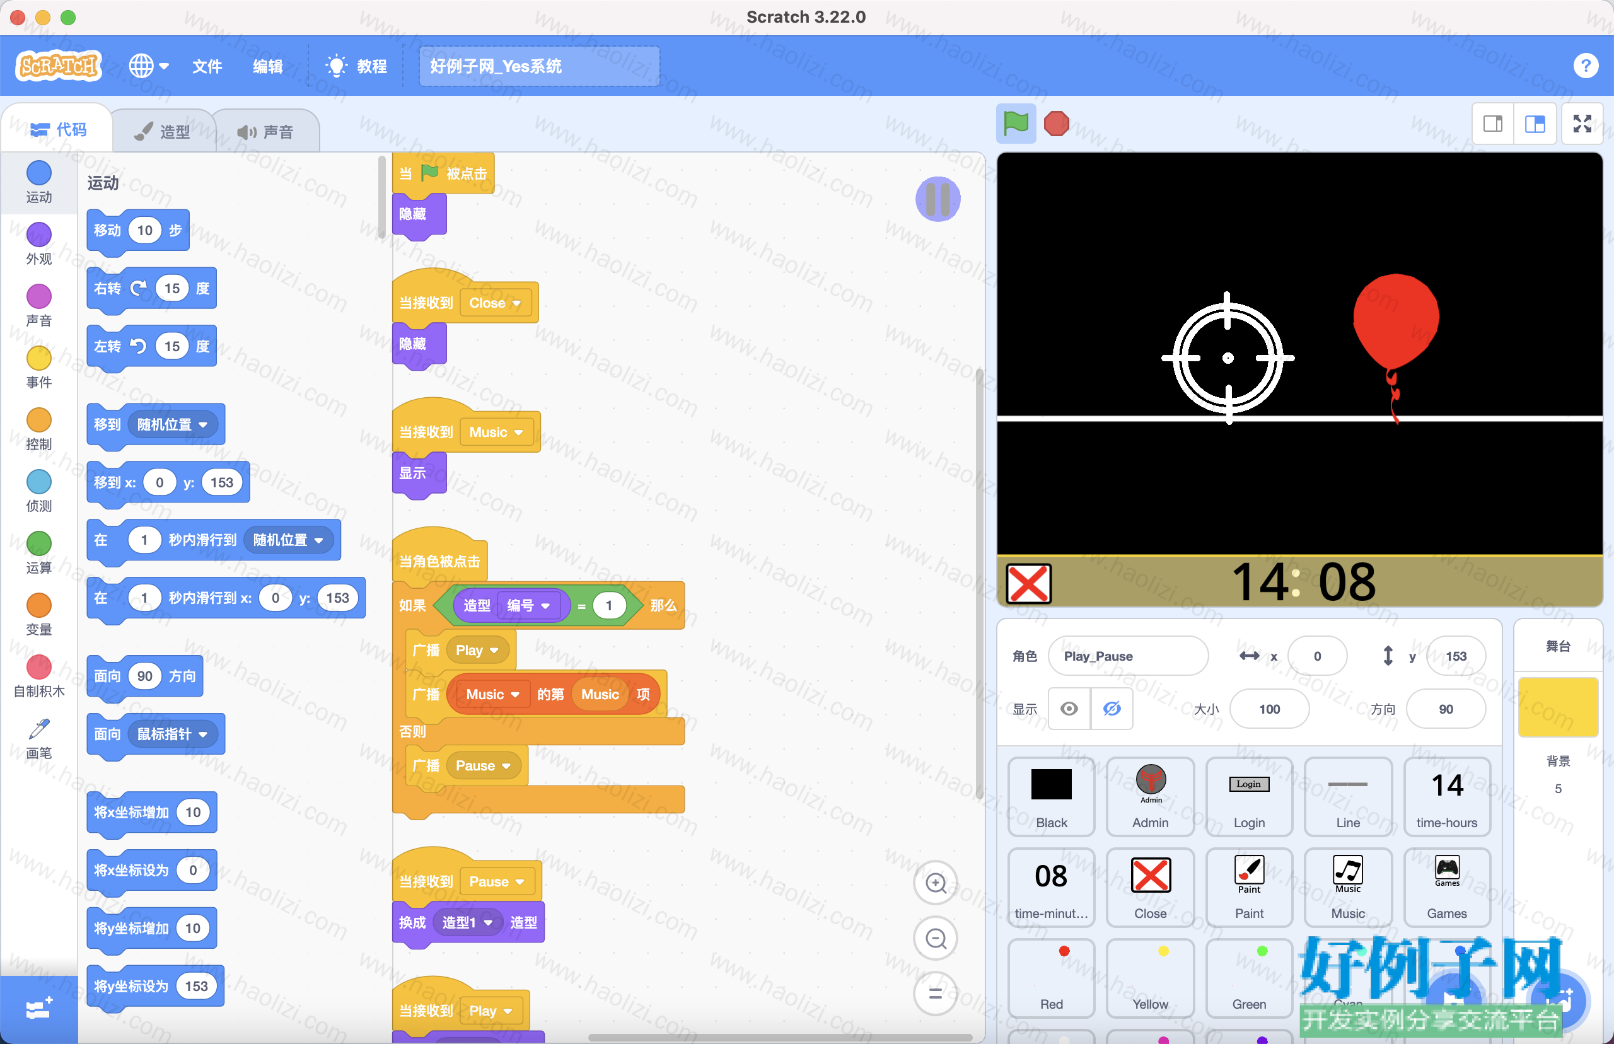The height and width of the screenshot is (1044, 1614).
Task: Open the Close dropdown in 当接收到 block
Action: (496, 303)
